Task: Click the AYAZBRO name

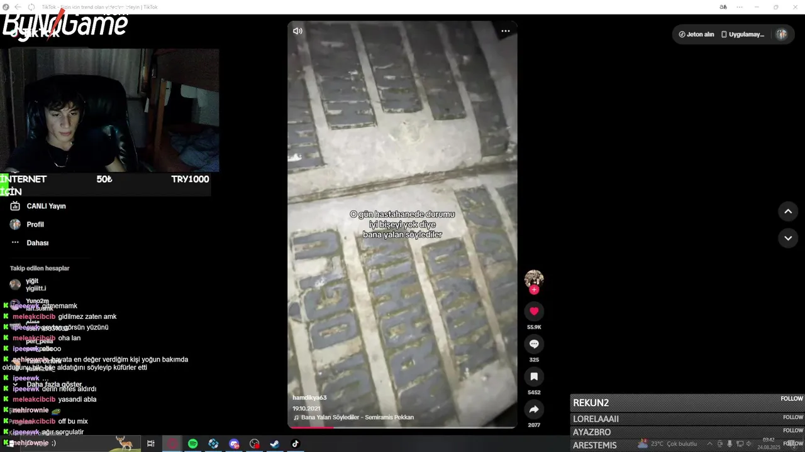Action: click(x=591, y=433)
